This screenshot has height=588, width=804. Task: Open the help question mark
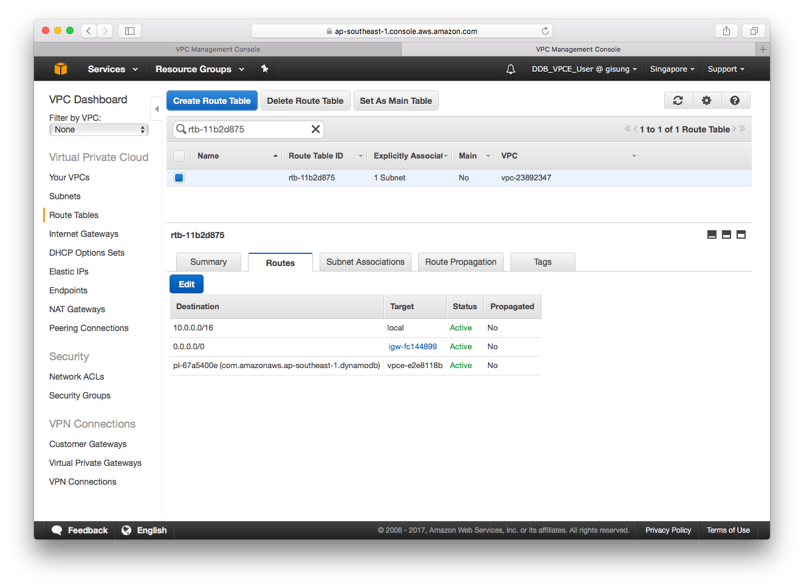coord(735,101)
